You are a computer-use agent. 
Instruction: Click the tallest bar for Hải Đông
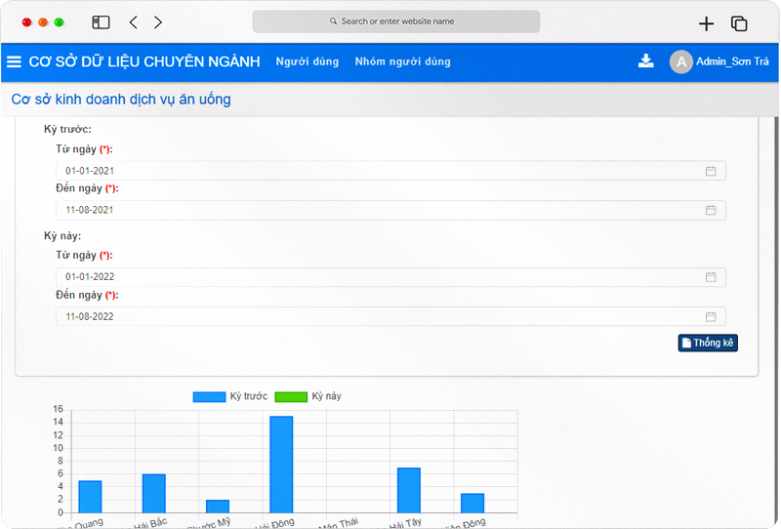[x=281, y=465]
